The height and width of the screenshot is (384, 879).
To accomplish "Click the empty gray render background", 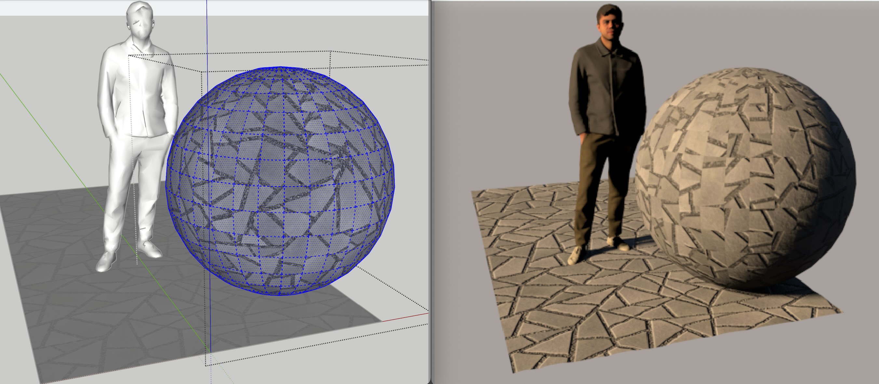I will point(495,103).
